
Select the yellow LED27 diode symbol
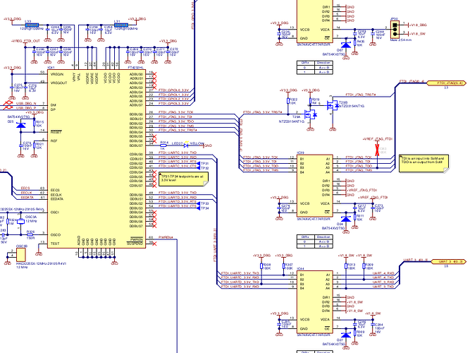[186, 145]
